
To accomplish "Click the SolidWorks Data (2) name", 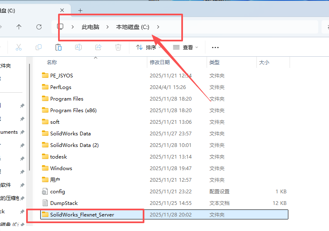I will [74, 145].
